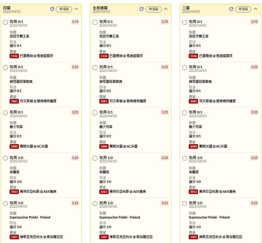Click match ID badge 1065 in the 全部過關 card
The height and width of the screenshot is (243, 262).
[x=104, y=101]
